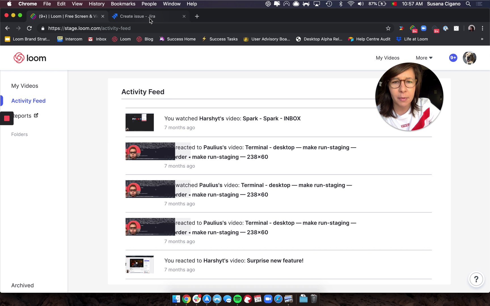Screen dimensions: 490x306
Task: Open the Inbox bookmark
Action: pyautogui.click(x=97, y=39)
